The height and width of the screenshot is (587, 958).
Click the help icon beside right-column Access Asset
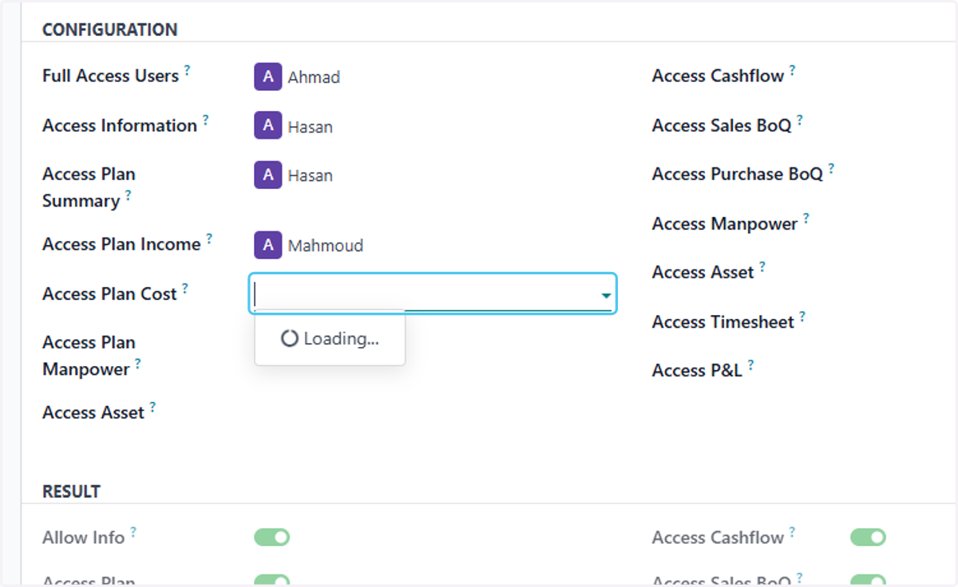[x=762, y=267]
